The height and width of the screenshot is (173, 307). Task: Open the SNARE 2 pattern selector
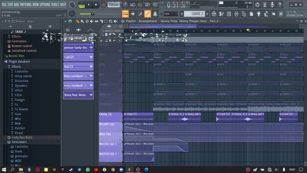(194, 14)
